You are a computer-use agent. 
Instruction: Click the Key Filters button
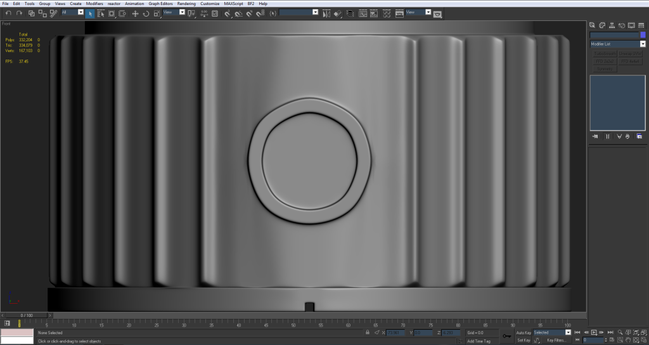tap(556, 340)
